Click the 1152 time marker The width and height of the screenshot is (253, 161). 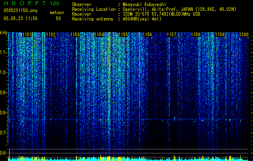click(51, 35)
